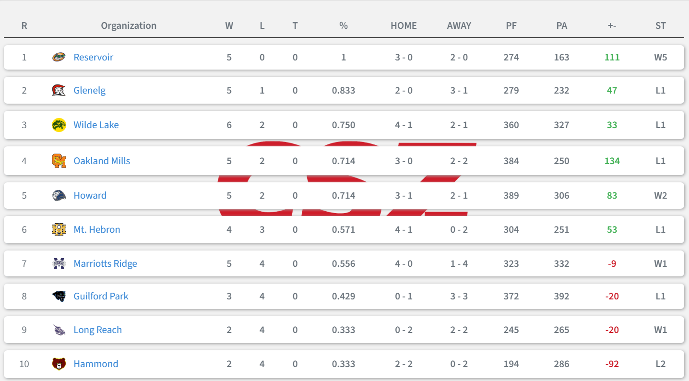Open the Long Reach team page

click(x=97, y=330)
